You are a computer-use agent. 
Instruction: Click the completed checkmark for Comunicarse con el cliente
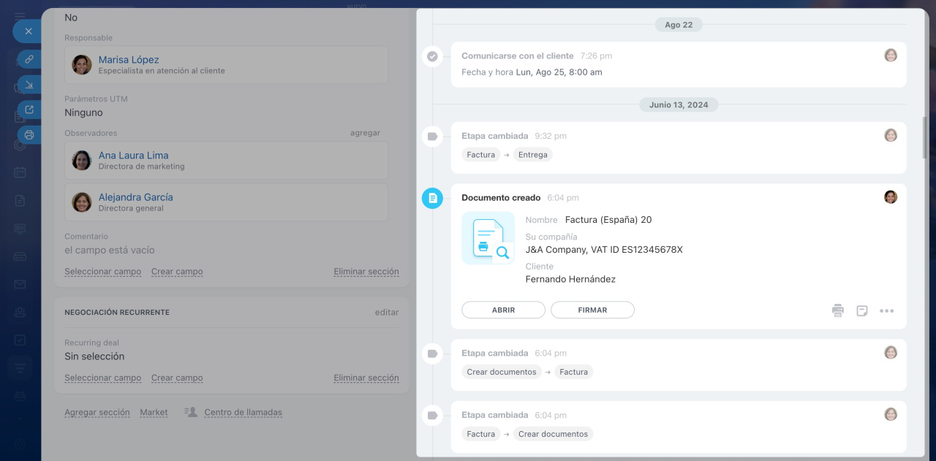pyautogui.click(x=432, y=56)
